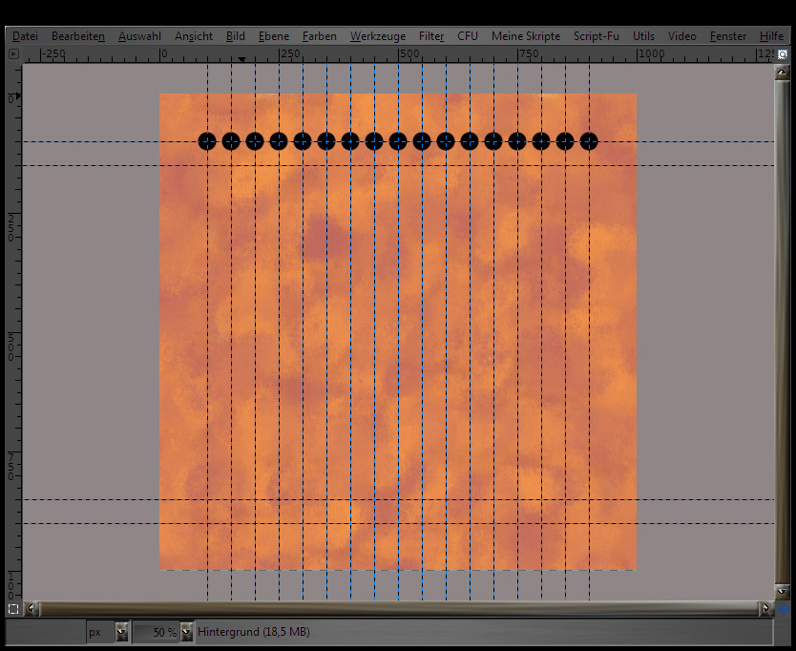Click the last black circle in the row
The image size is (796, 651).
click(x=589, y=141)
